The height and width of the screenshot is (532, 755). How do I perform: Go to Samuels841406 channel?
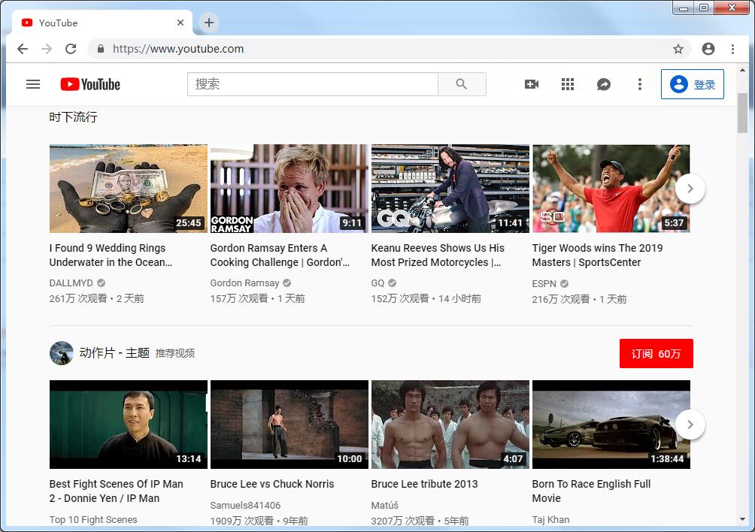pyautogui.click(x=245, y=505)
